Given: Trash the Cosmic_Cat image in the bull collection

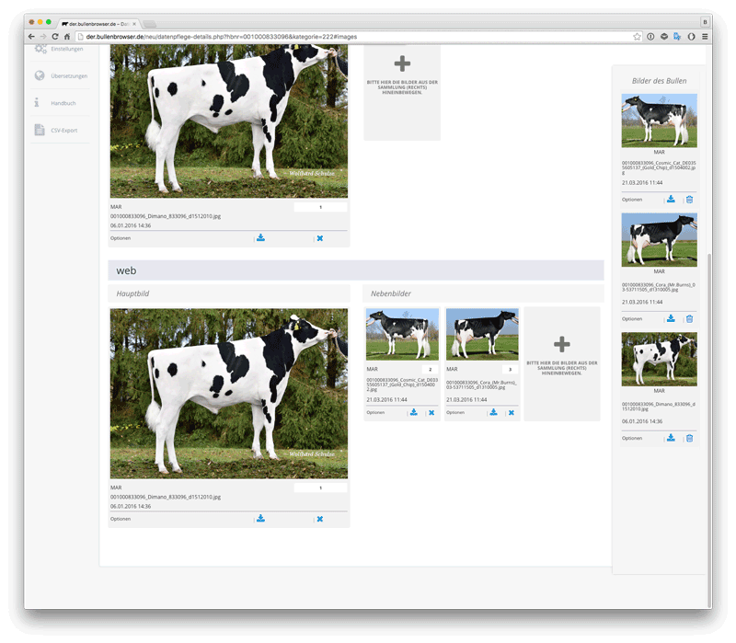Looking at the screenshot, I should click(689, 199).
